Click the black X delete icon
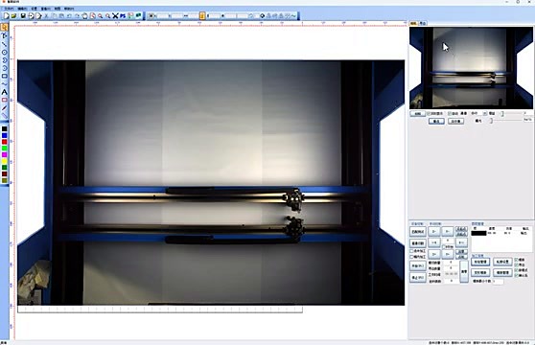The height and width of the screenshot is (345, 535). (115, 15)
